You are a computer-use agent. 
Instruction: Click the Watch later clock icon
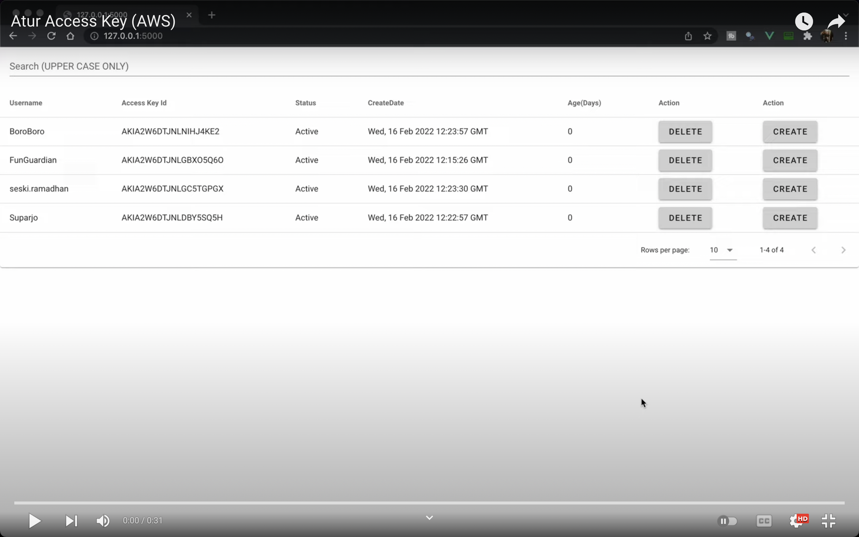[x=804, y=21]
